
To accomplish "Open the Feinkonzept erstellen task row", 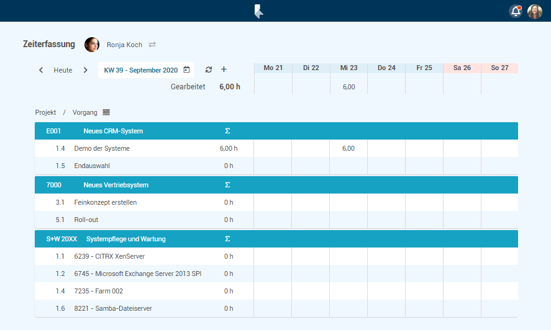I will click(x=106, y=202).
